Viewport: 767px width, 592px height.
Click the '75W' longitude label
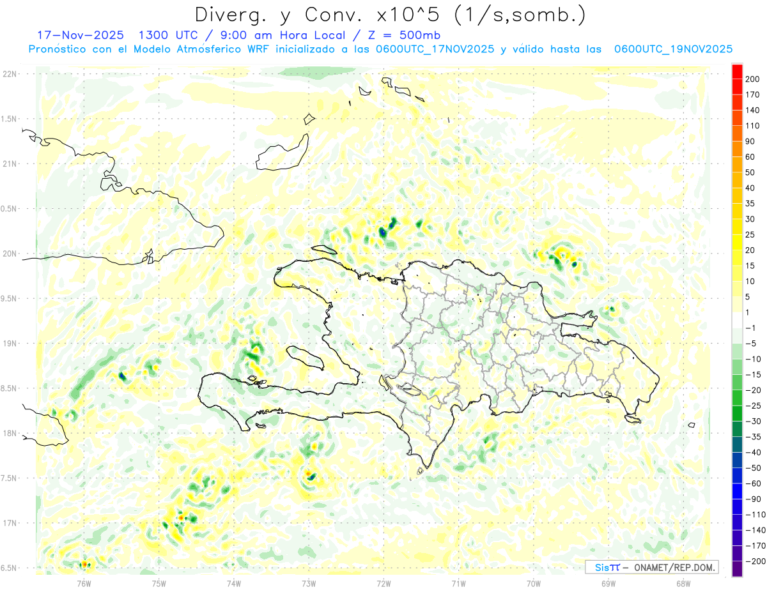coord(159,583)
